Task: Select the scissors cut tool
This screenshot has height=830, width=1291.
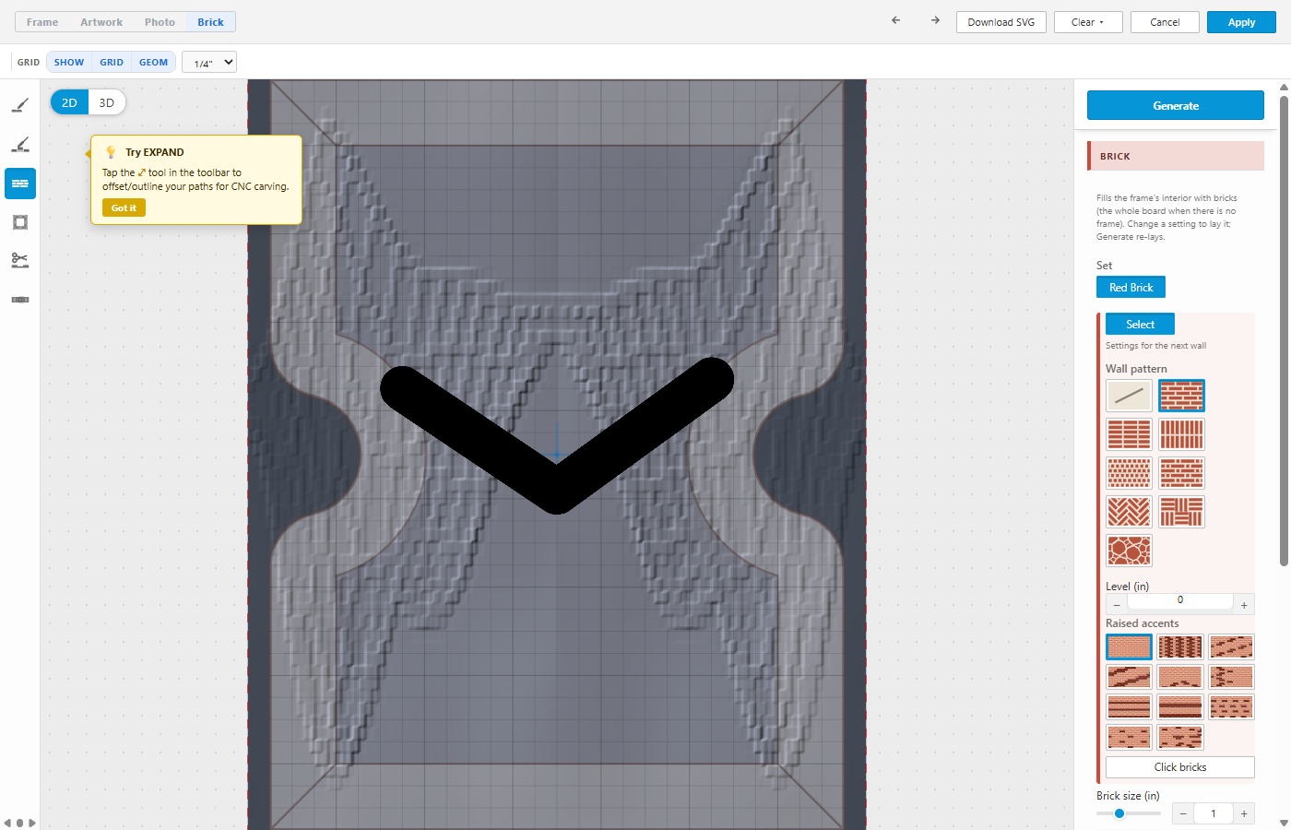Action: (x=20, y=261)
